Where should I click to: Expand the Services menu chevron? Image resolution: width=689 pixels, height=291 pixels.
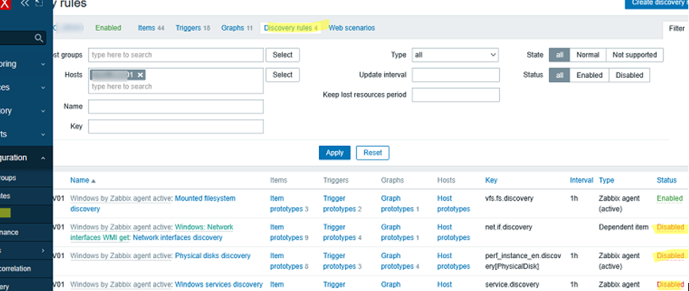click(x=43, y=87)
